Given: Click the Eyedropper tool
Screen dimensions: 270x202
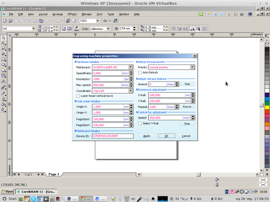Looking at the screenshot, I should tap(3, 93).
